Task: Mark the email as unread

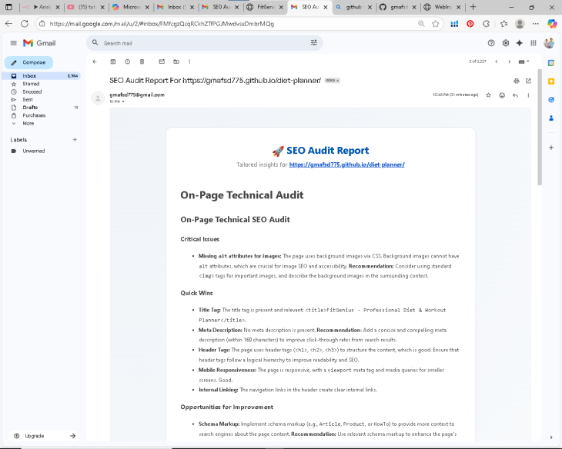Action: pos(161,62)
